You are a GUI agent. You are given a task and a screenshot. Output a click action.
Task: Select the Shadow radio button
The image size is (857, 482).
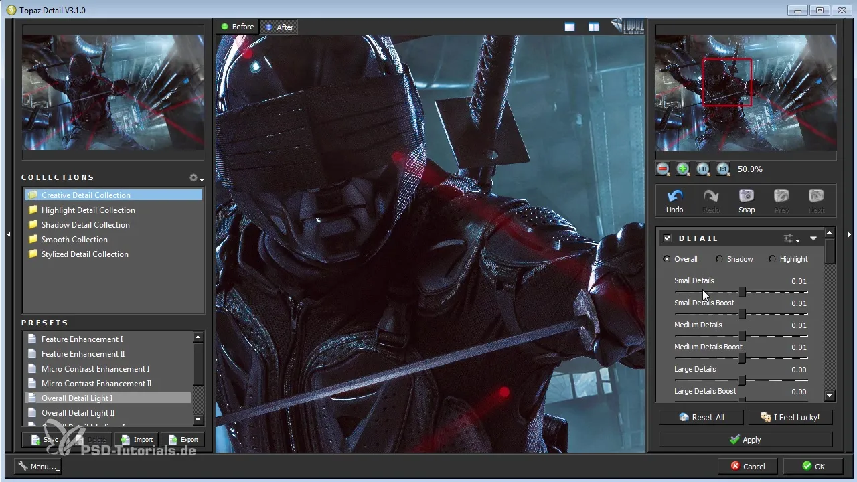click(719, 259)
